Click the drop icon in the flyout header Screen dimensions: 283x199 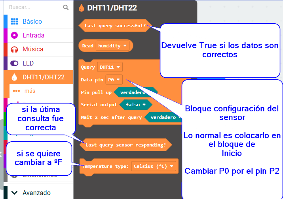(82, 8)
